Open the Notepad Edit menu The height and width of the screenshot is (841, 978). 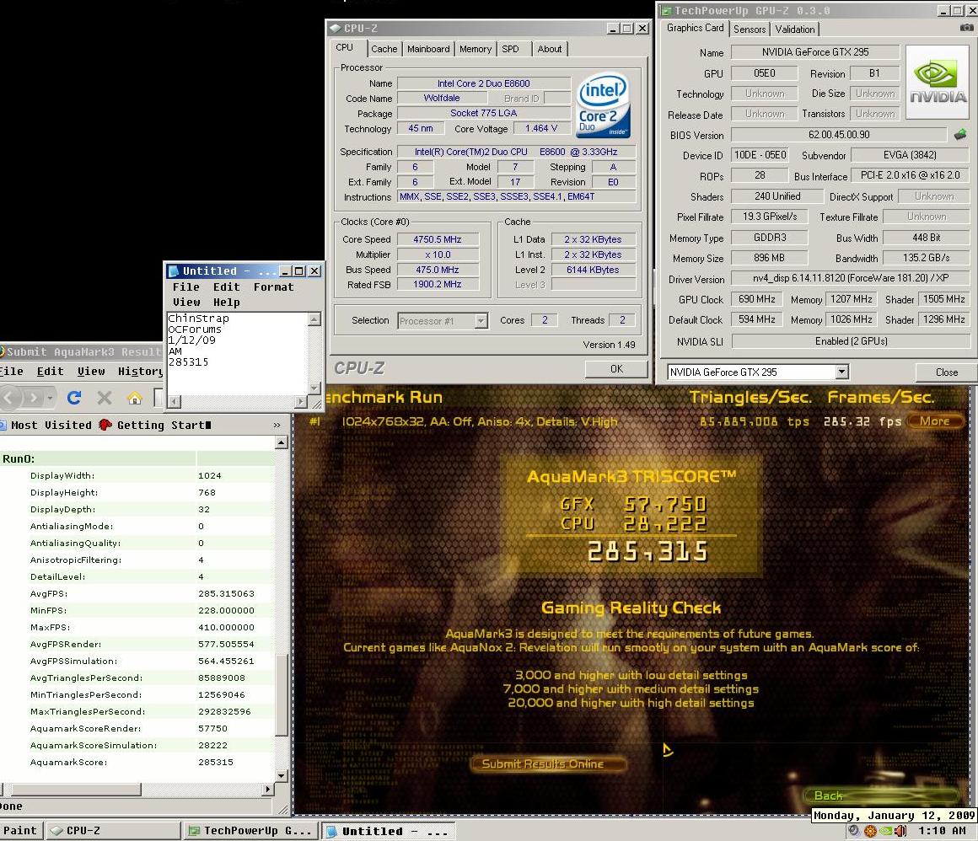tap(227, 287)
